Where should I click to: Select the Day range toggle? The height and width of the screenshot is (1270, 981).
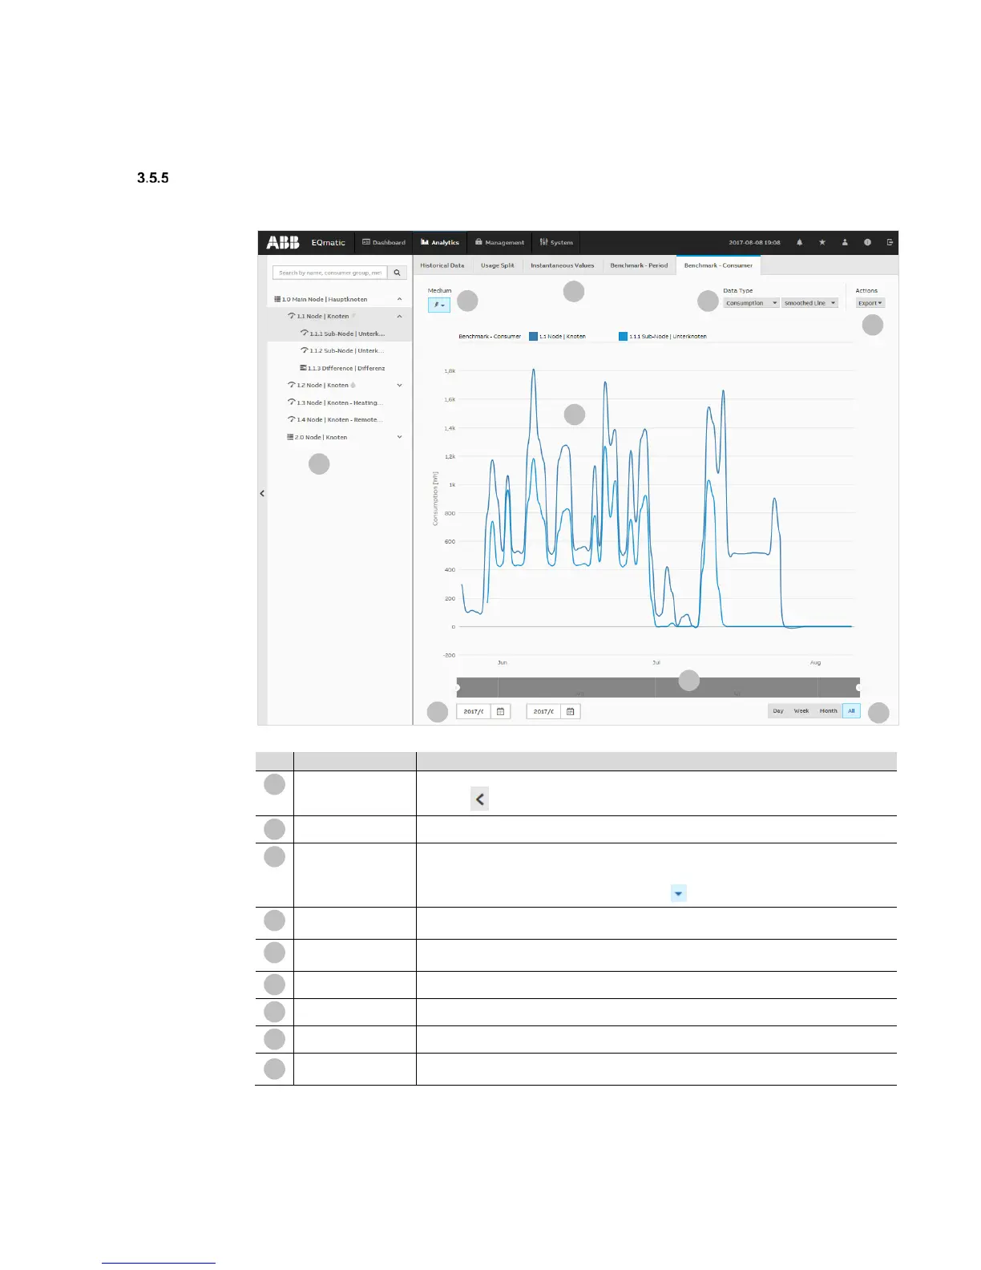(x=778, y=711)
